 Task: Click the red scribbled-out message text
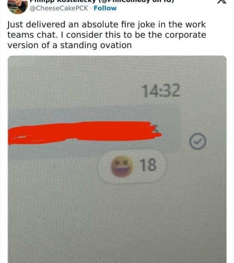click(x=84, y=133)
